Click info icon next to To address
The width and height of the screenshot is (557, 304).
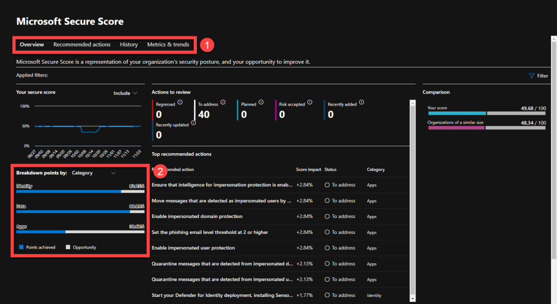[x=222, y=102]
